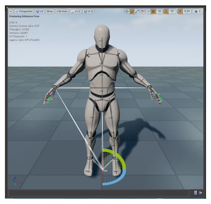The image size is (211, 204).
Task: Open the surface snapping options
Action: click(x=148, y=11)
